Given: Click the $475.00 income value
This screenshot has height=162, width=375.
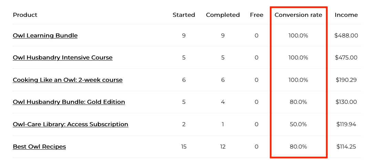Looking at the screenshot, I should pos(346,57).
